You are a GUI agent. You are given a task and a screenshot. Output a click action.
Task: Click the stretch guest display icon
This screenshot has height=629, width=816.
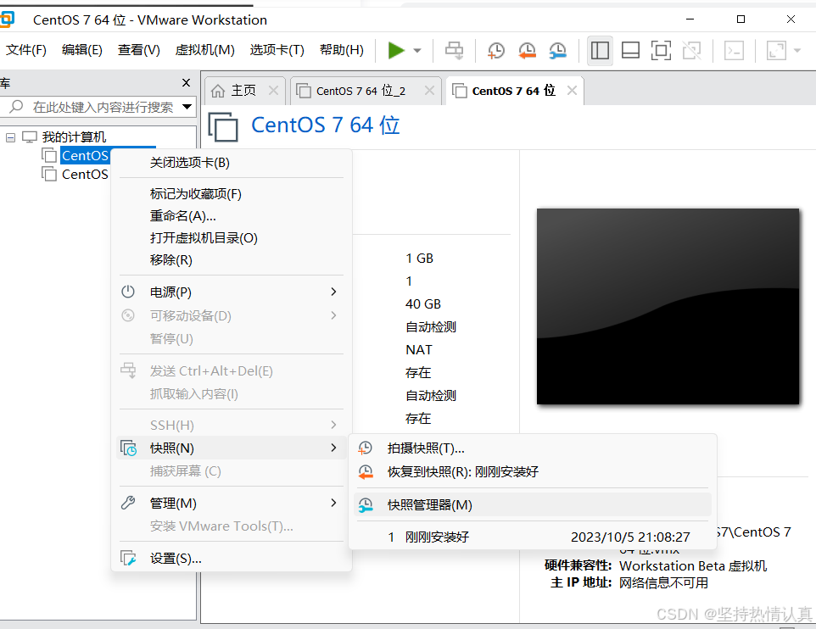(x=776, y=51)
